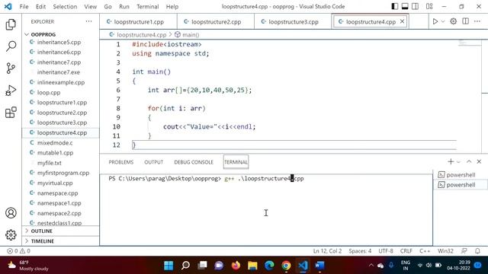488x274 pixels.
Task: Open namespace1.cpp in explorer
Action: 59,203
